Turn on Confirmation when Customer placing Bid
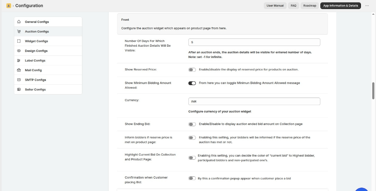The height and width of the screenshot is (191, 376). (x=192, y=178)
